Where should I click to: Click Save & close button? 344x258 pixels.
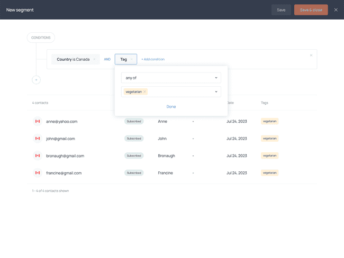(311, 10)
